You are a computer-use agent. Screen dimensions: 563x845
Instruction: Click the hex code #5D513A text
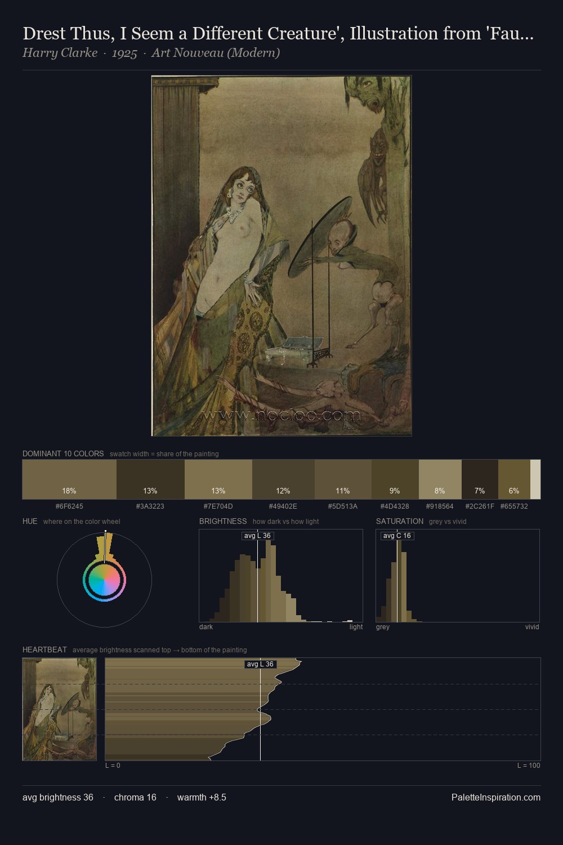(343, 506)
